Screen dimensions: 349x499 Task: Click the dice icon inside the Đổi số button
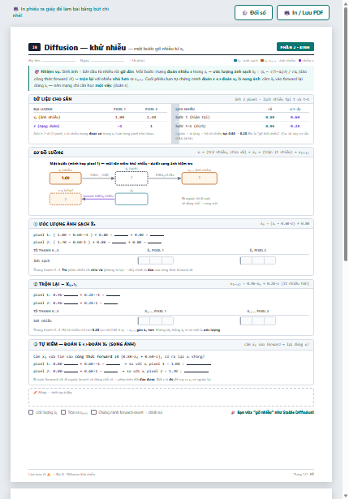(244, 13)
